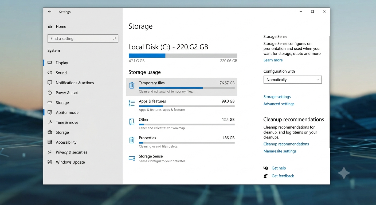Click the Notifications & actions speech bubble icon
Viewport: 376px width, 205px height.
pos(50,83)
